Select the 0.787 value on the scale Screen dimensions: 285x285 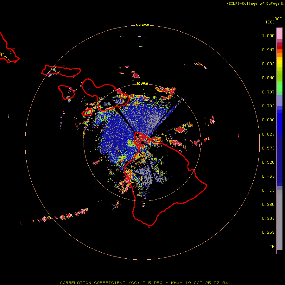[x=268, y=92]
